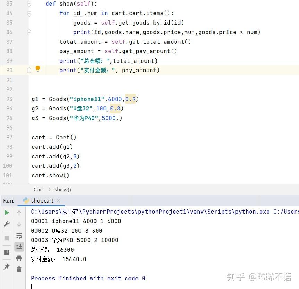Click the show() breadcrumb link
The height and width of the screenshot is (289, 299).
[x=63, y=189]
